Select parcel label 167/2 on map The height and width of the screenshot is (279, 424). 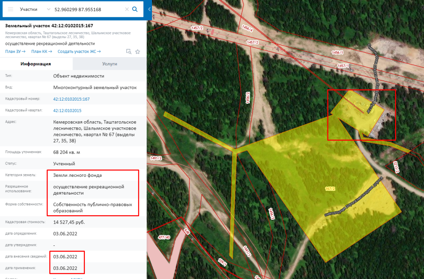tap(330, 189)
